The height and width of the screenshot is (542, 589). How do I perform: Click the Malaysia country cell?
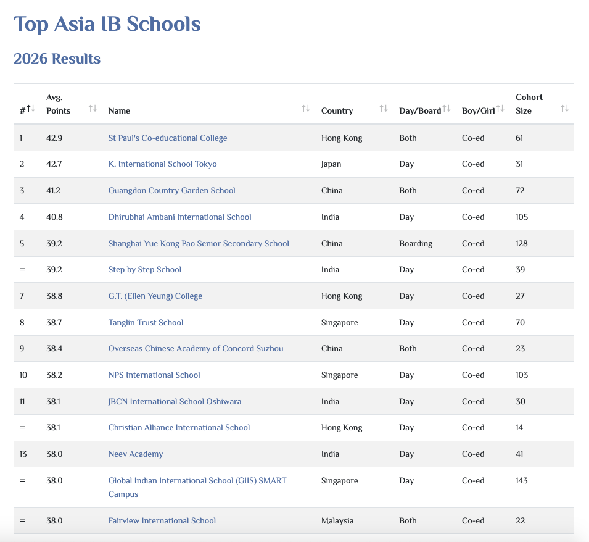pos(337,521)
